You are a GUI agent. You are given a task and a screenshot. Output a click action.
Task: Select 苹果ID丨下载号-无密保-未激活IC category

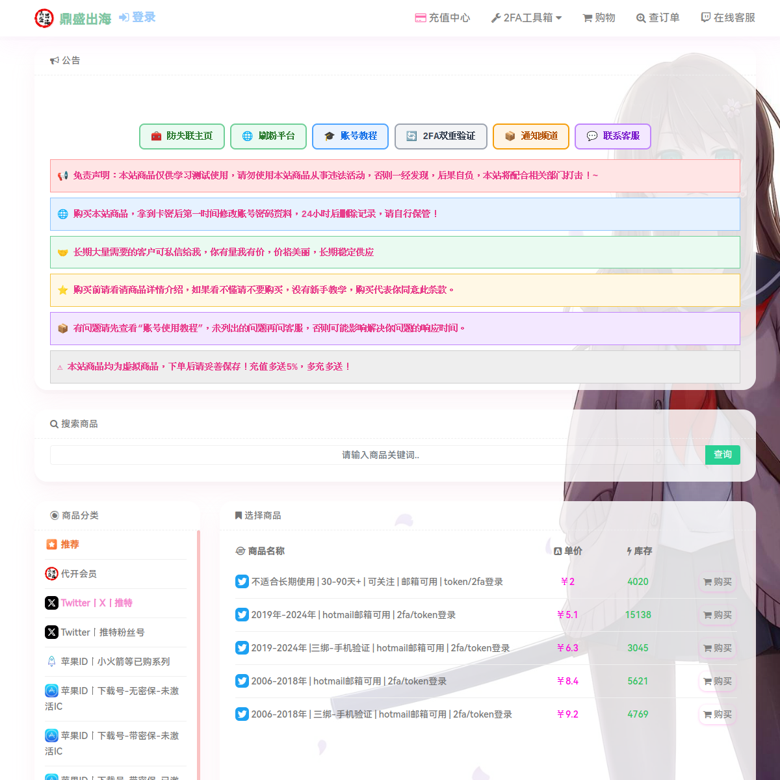(x=116, y=699)
